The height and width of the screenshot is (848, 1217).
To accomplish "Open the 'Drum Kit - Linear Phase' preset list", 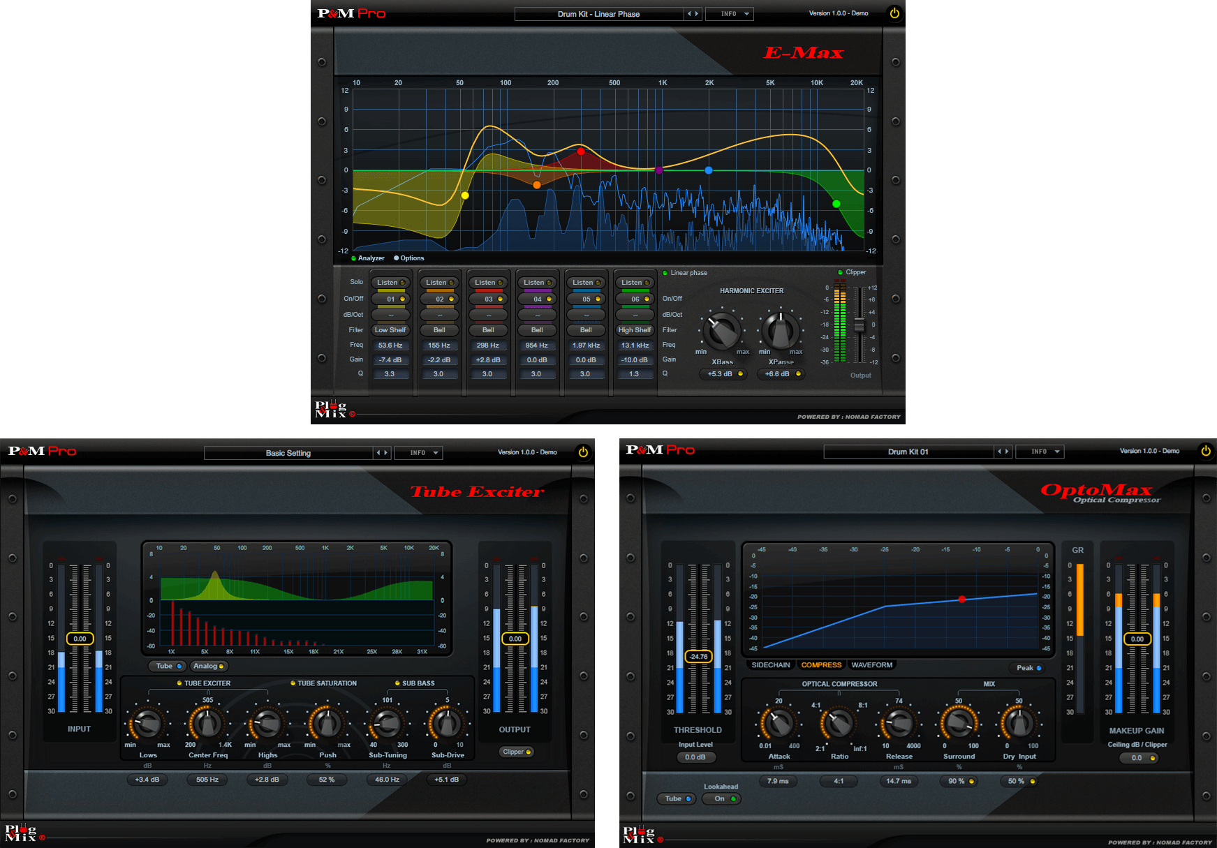I will [x=599, y=14].
